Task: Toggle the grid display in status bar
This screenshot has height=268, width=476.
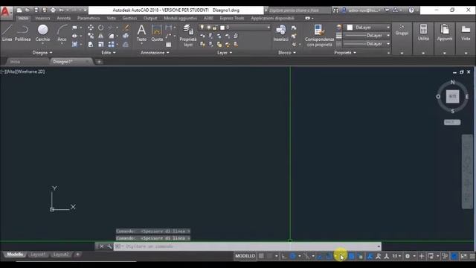Action: pos(261,256)
